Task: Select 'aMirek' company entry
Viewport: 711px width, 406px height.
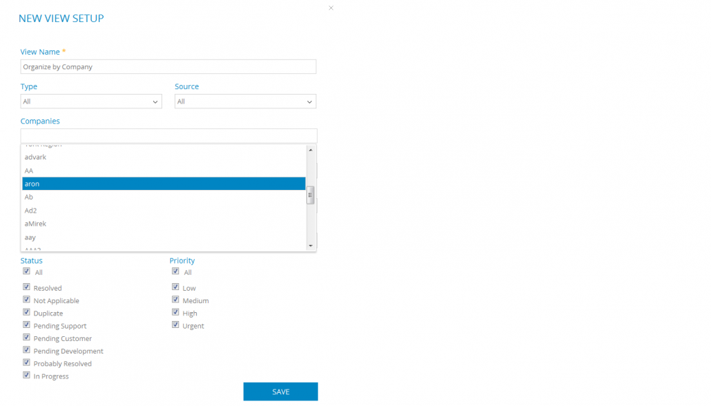Action: click(164, 224)
